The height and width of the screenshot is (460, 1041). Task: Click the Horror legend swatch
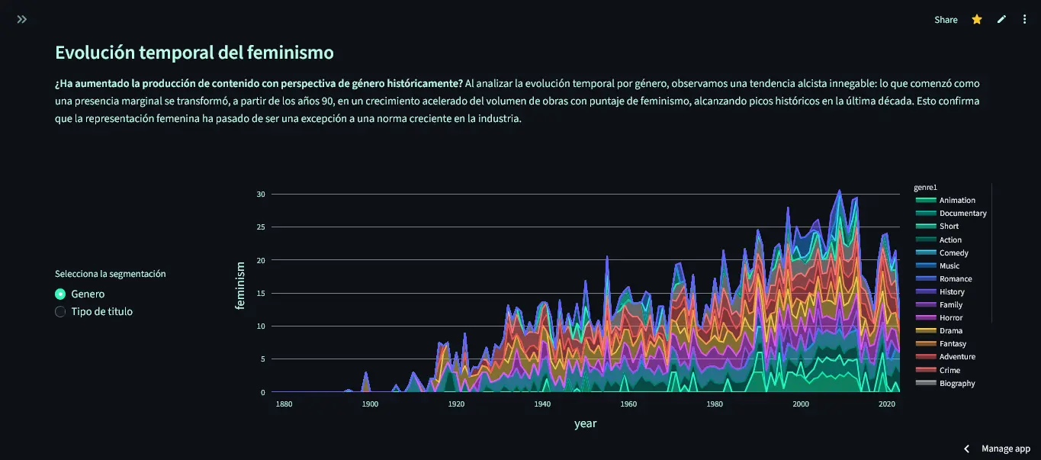coord(926,317)
